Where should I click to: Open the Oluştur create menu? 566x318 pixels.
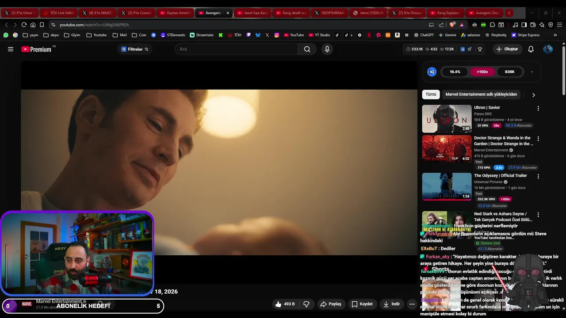pyautogui.click(x=507, y=49)
